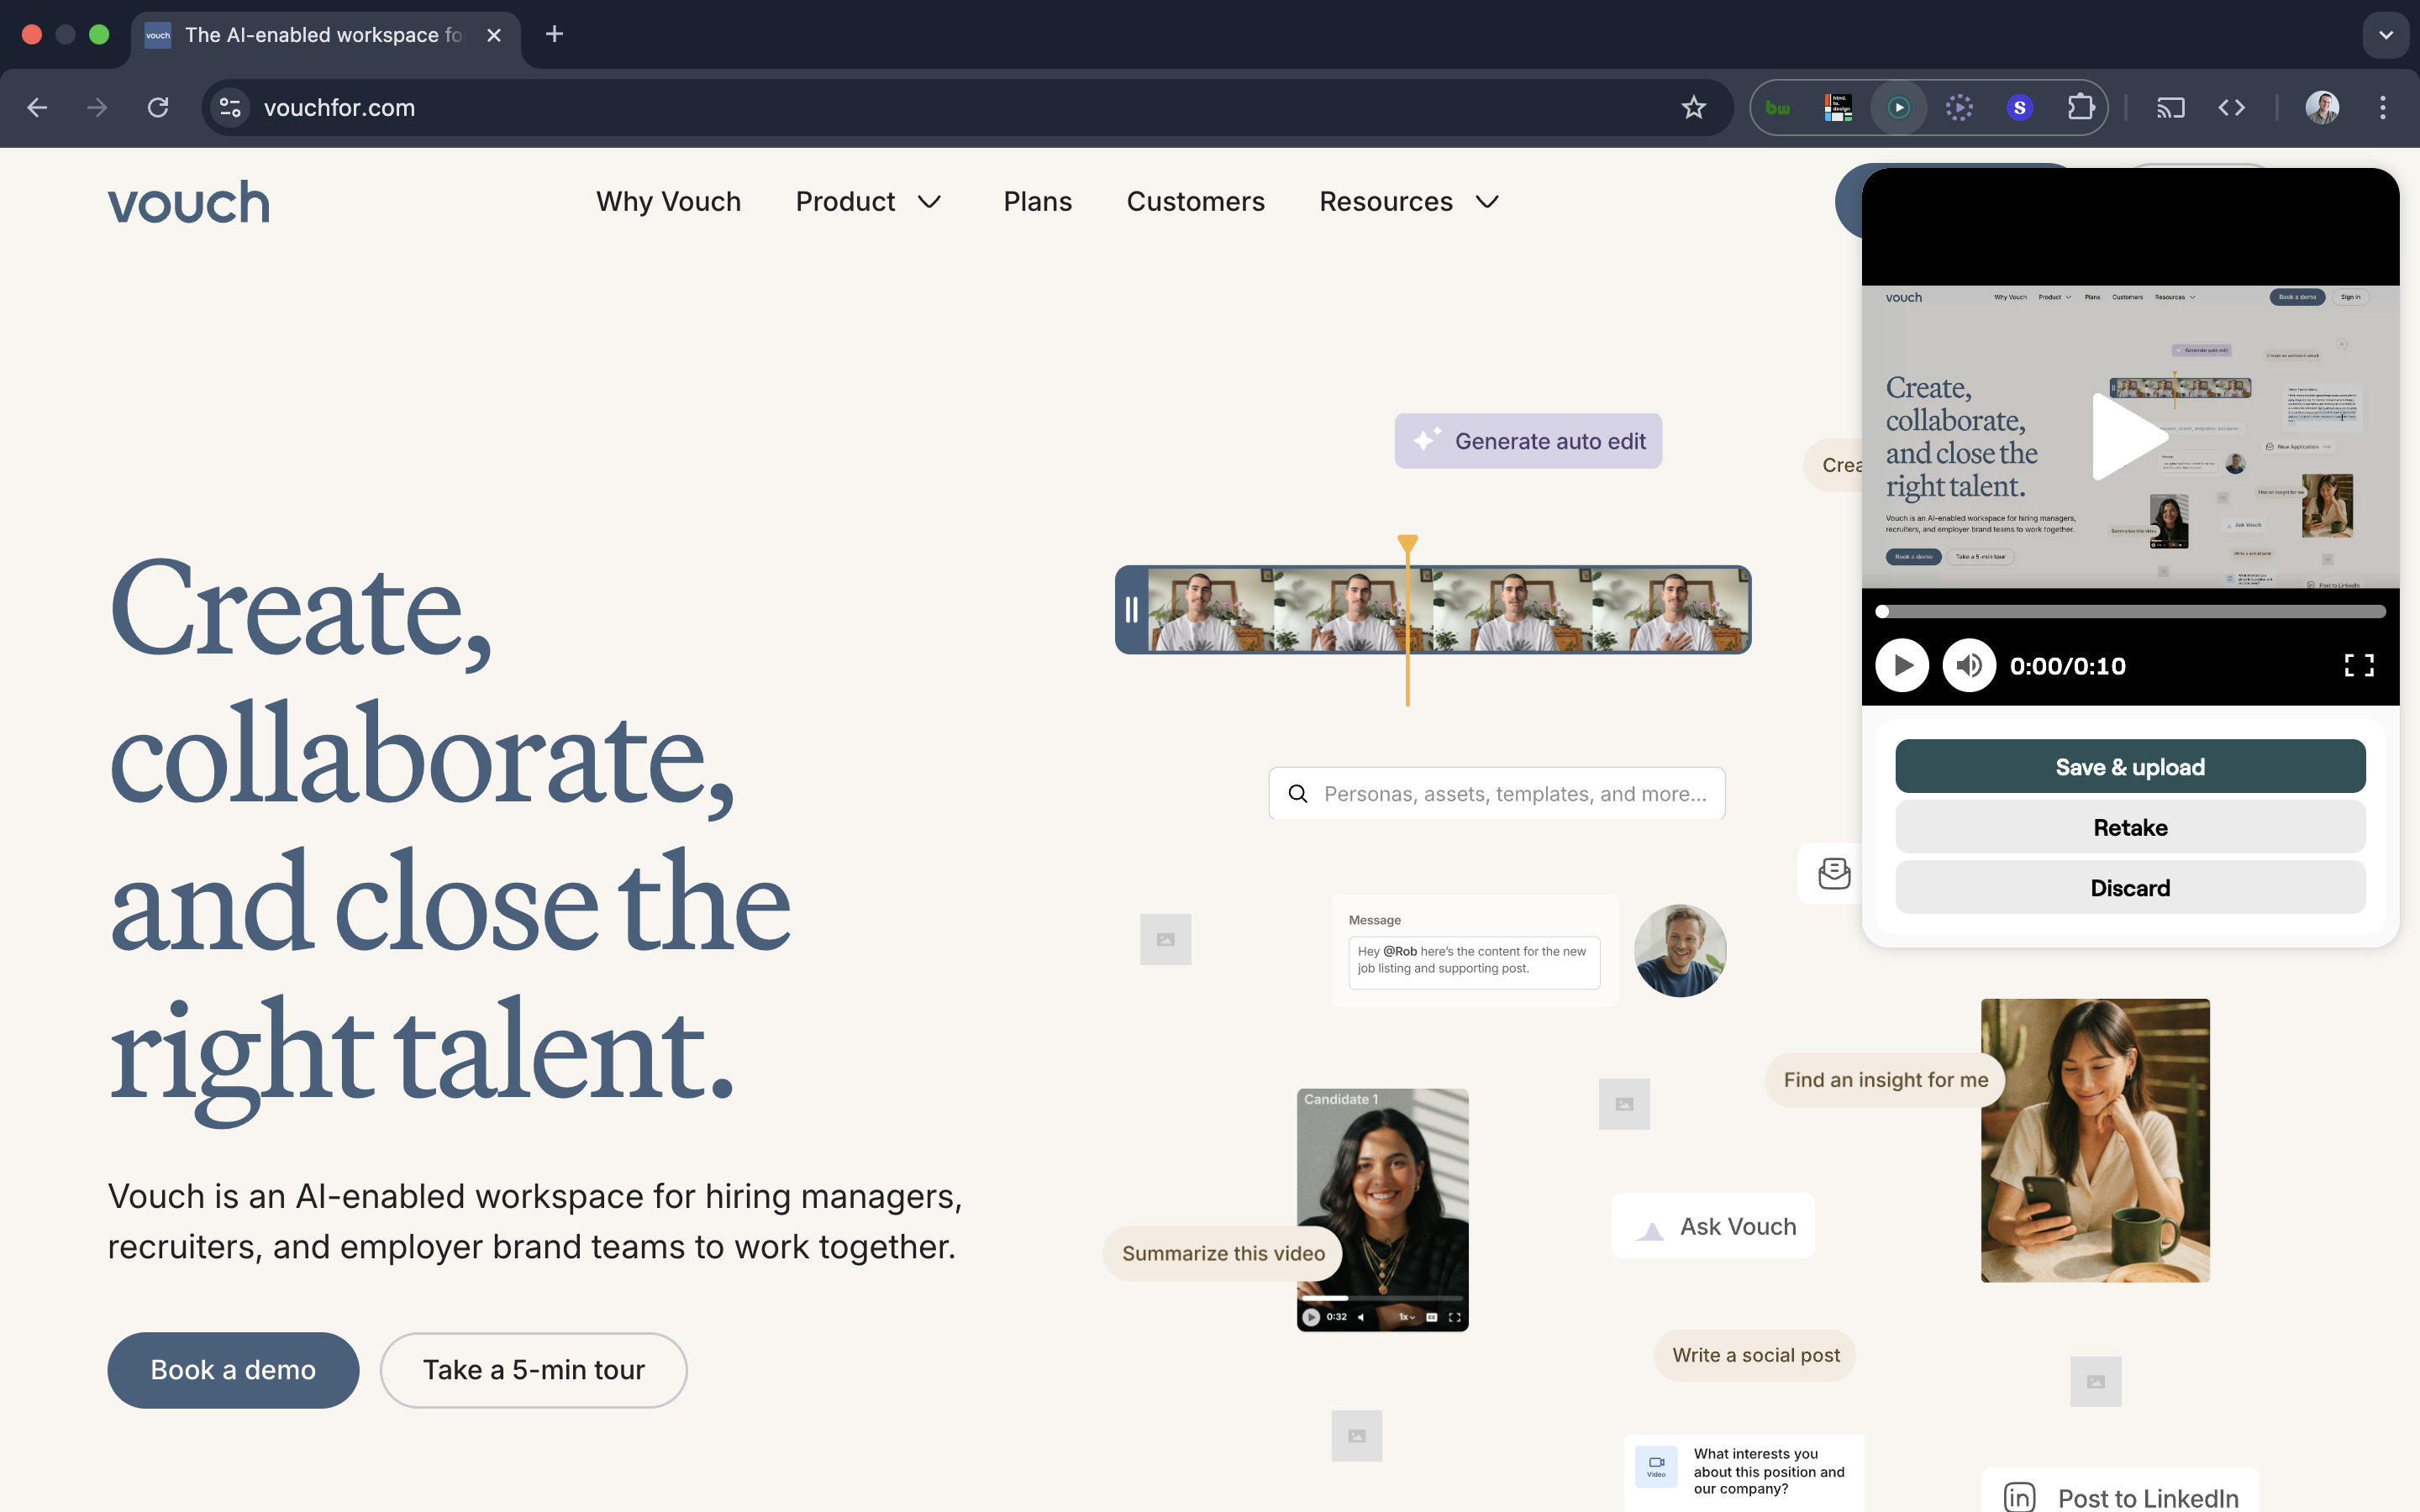2420x1512 pixels.
Task: Click the Write a social post chip
Action: (1755, 1355)
